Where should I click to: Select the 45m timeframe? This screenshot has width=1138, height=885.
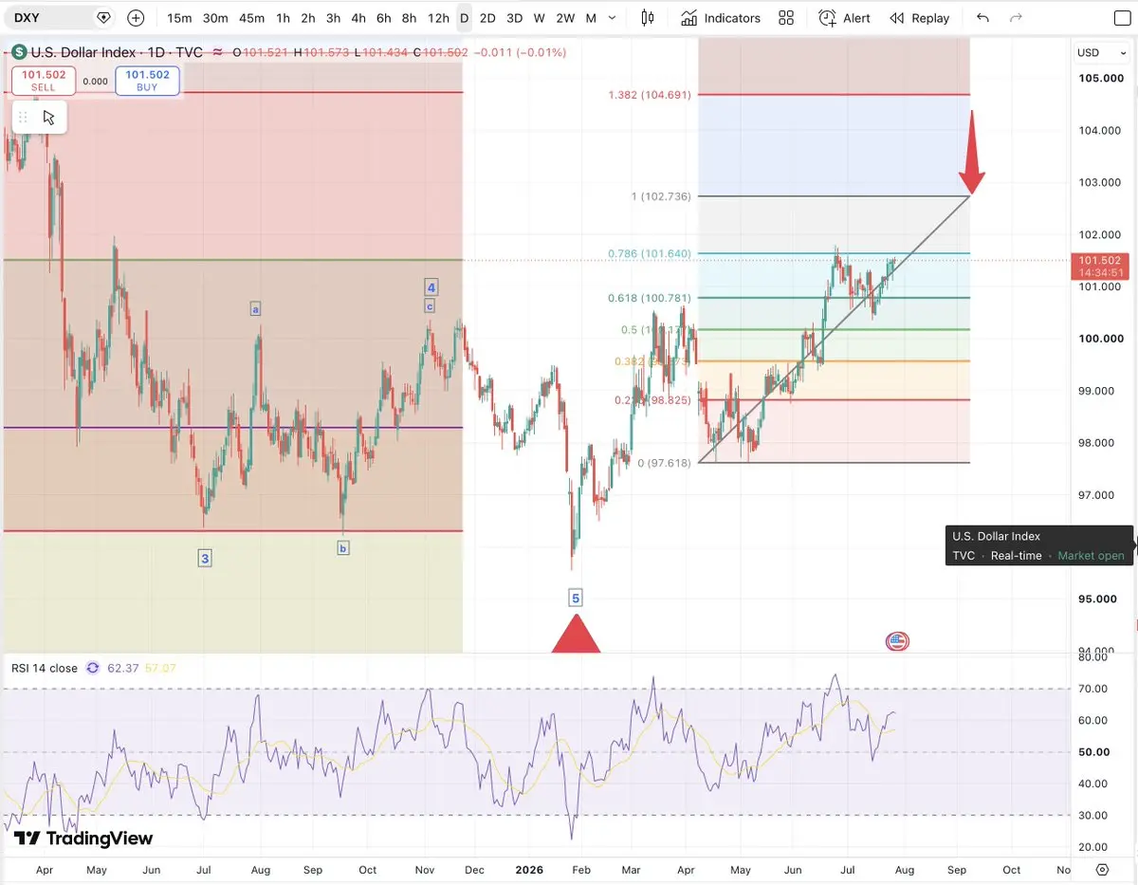(251, 18)
